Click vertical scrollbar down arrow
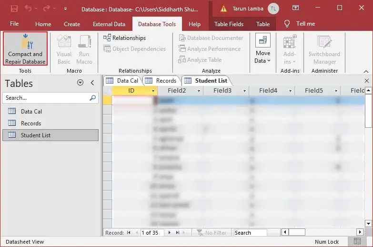This screenshot has width=373, height=247. coord(368,224)
